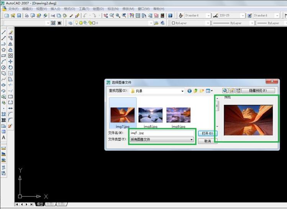Select the Polyline drawing tool

[3, 44]
